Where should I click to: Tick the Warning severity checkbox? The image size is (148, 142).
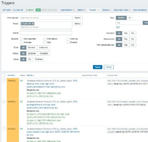coord(68,39)
